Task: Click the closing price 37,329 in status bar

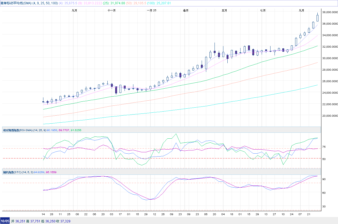Action: coord(65,221)
